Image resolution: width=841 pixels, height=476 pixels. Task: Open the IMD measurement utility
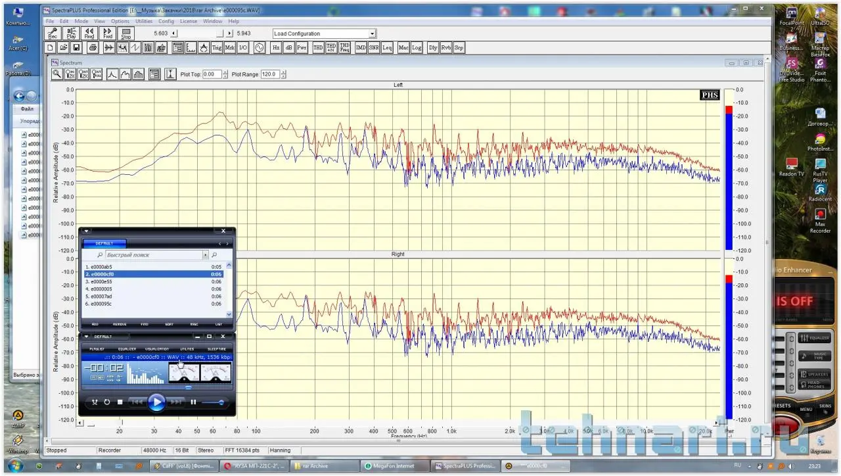pyautogui.click(x=361, y=48)
